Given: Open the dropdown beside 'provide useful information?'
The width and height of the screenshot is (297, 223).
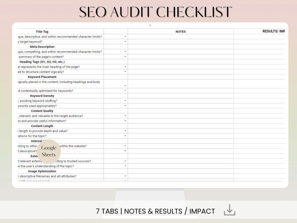Looking at the screenshot, I should (125, 121).
